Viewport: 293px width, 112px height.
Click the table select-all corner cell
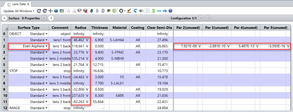click(5, 28)
